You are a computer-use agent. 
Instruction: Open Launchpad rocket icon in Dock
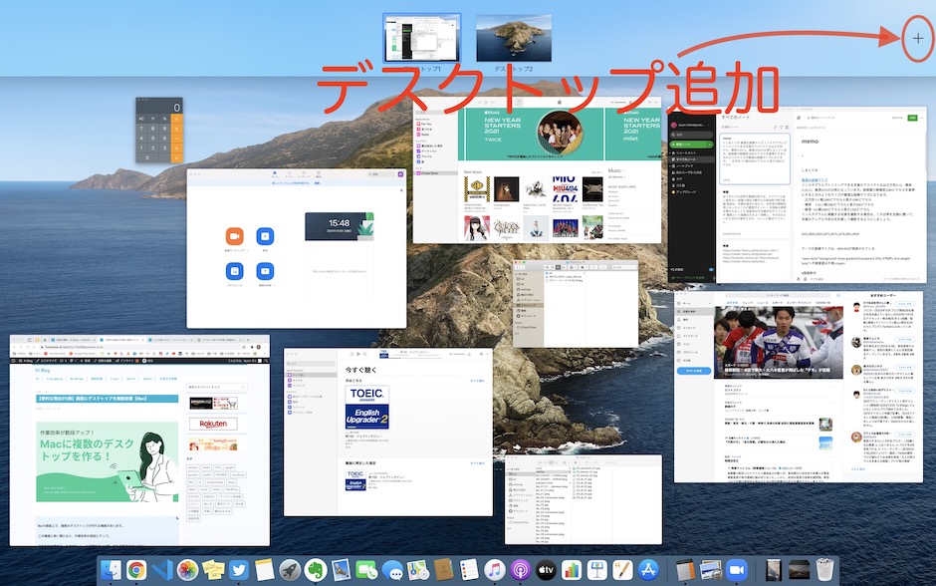click(x=290, y=570)
